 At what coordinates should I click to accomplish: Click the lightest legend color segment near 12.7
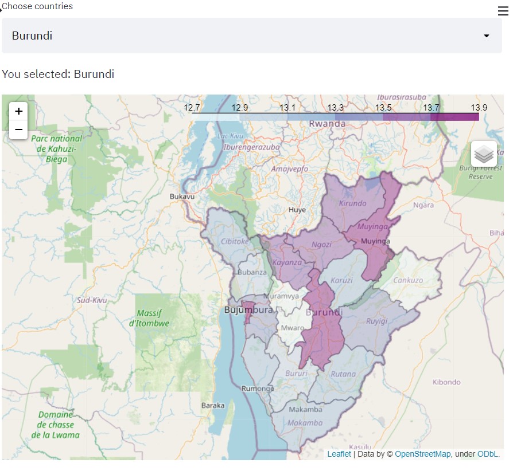215,117
